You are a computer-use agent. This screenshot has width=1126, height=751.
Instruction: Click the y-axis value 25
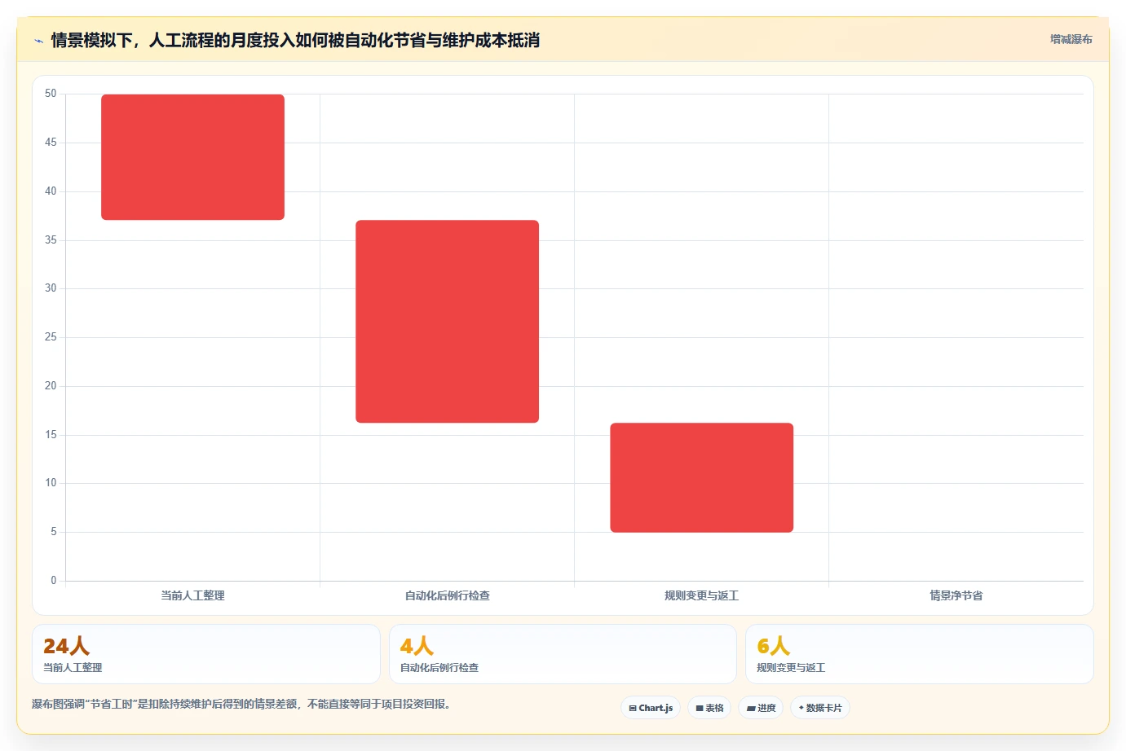pos(51,336)
